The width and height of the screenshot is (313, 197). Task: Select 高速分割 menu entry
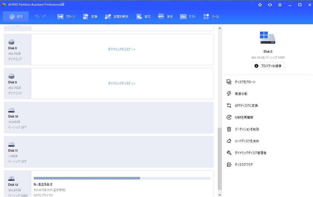(x=241, y=94)
